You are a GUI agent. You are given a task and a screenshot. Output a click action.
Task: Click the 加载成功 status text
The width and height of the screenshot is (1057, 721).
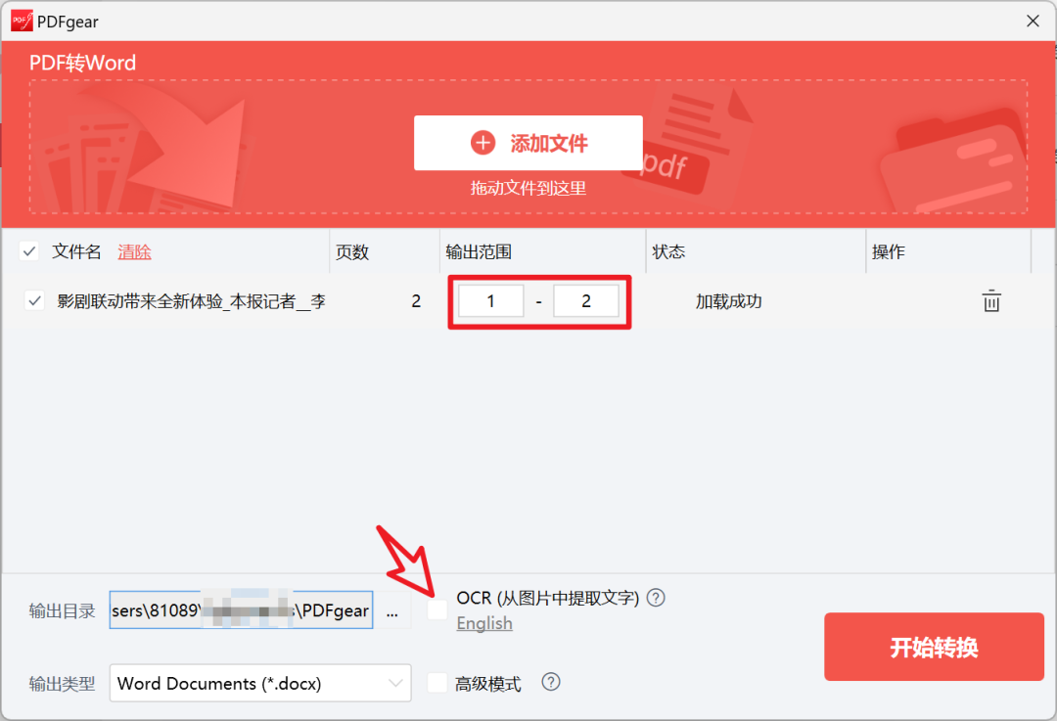[729, 301]
